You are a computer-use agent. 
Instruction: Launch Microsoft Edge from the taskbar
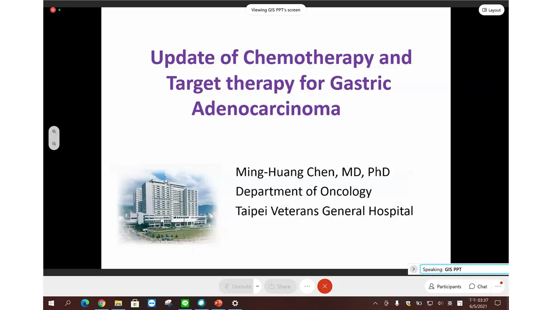coord(85,303)
